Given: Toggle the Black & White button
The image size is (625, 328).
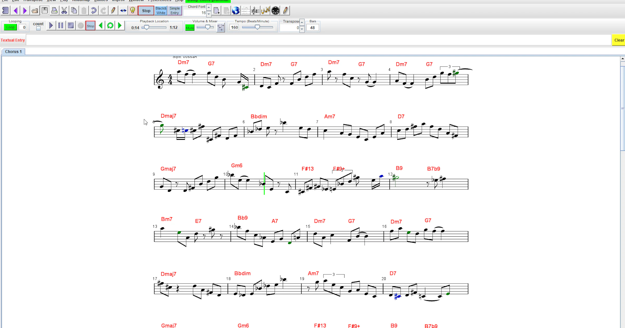Looking at the screenshot, I should [x=161, y=11].
